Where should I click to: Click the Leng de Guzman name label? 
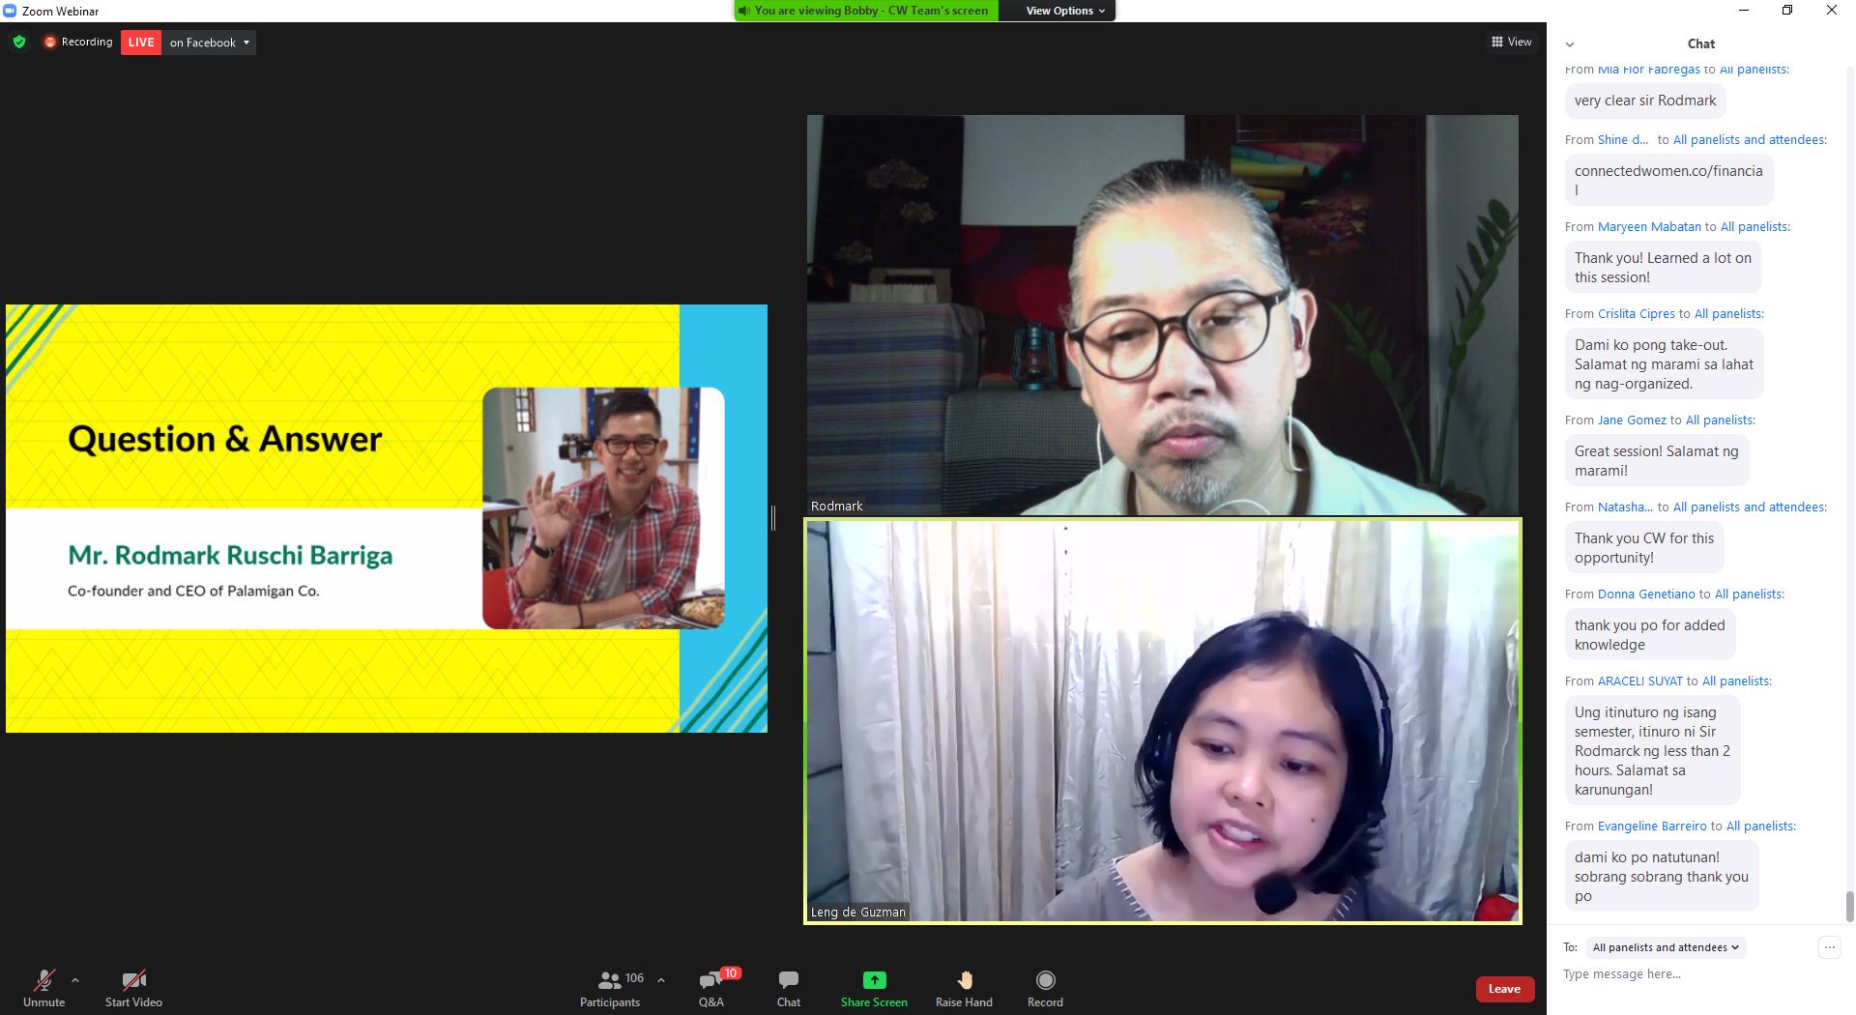click(x=858, y=913)
